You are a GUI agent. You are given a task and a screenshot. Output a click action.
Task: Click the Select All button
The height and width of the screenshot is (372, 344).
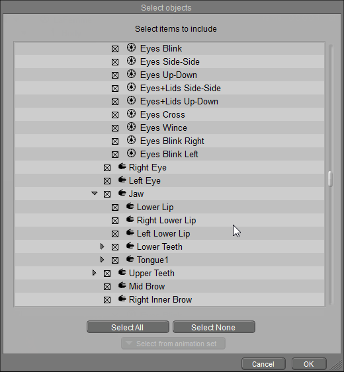[x=128, y=327]
